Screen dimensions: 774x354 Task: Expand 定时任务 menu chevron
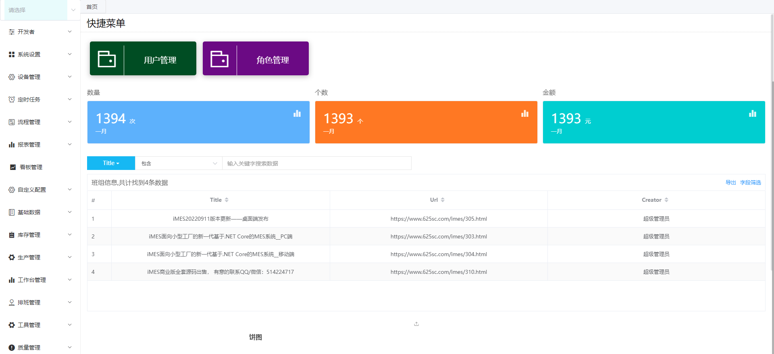(70, 99)
